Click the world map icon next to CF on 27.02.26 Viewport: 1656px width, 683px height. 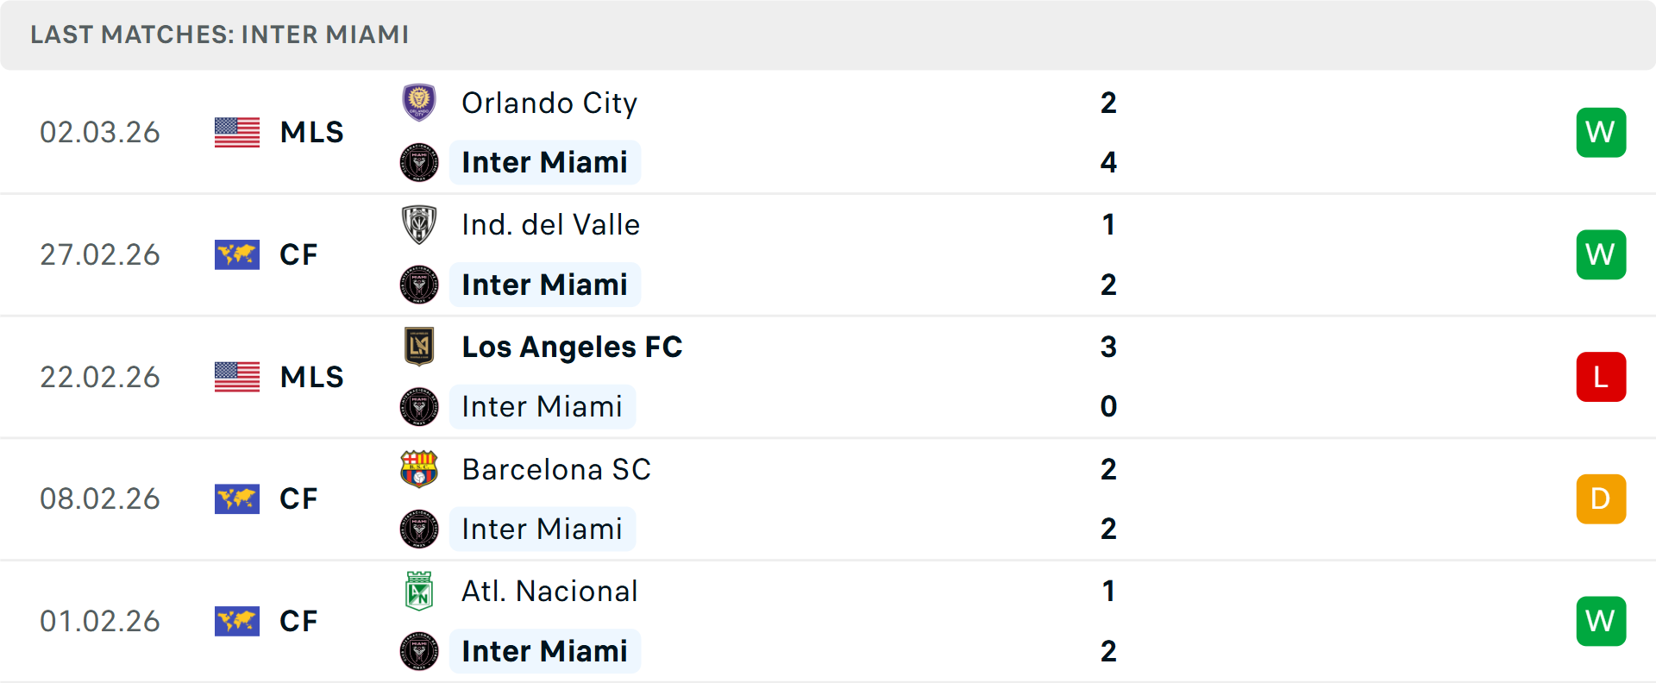(x=236, y=254)
